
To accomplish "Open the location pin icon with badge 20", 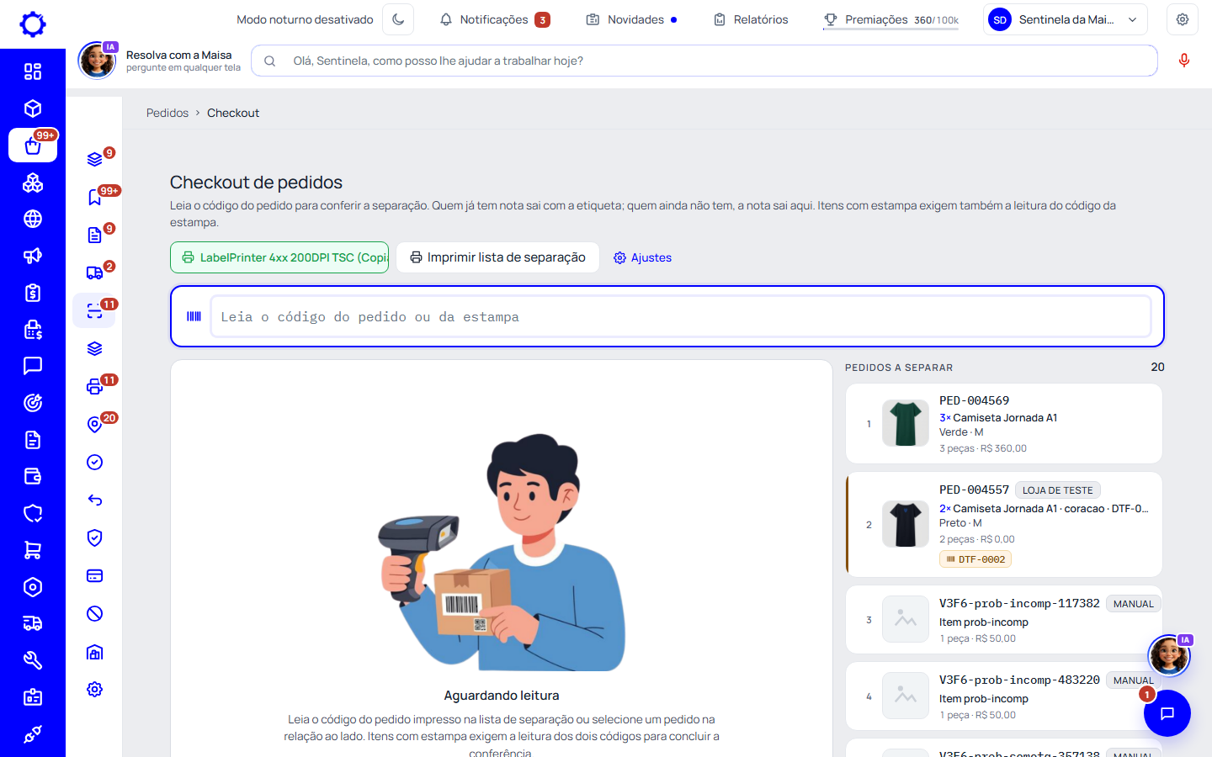I will (95, 424).
